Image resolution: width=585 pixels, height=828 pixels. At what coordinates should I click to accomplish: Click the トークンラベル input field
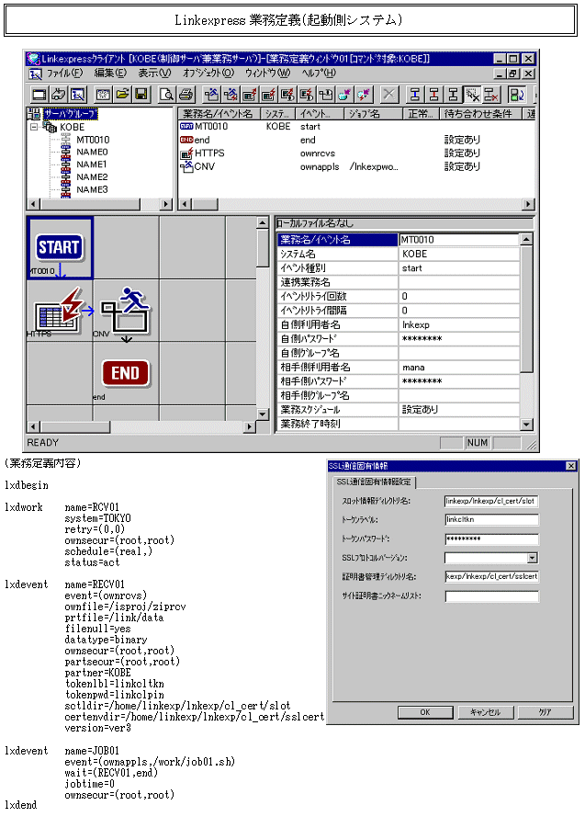491,519
